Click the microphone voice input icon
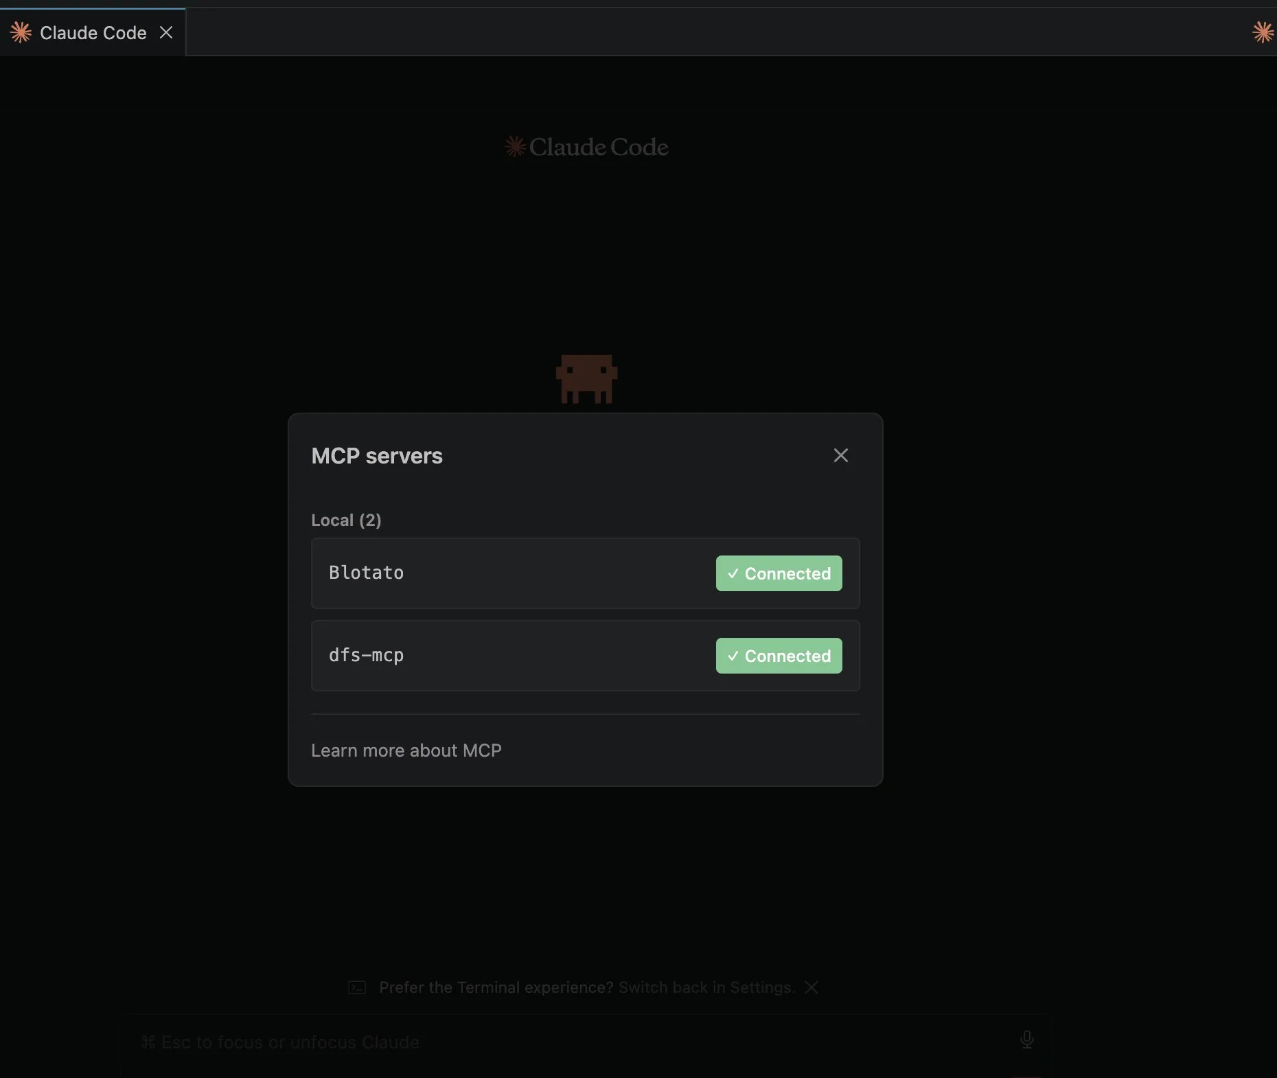Image resolution: width=1277 pixels, height=1078 pixels. (1027, 1040)
